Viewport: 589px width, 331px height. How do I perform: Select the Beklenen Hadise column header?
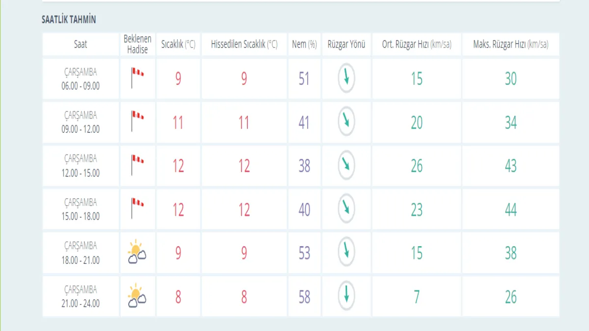[137, 44]
